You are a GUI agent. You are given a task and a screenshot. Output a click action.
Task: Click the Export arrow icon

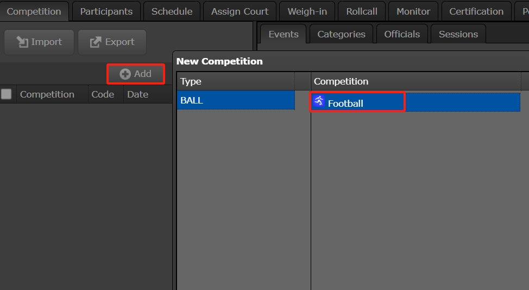(96, 42)
